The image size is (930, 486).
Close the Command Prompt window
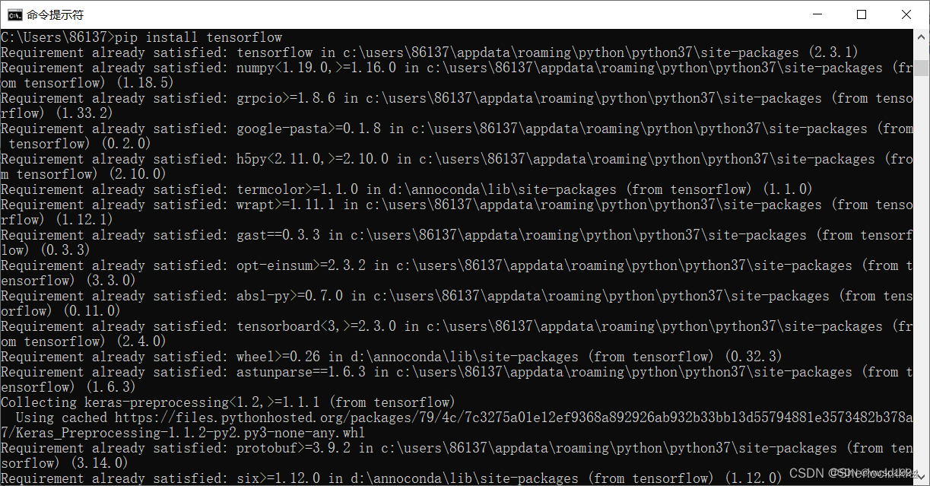click(x=906, y=14)
